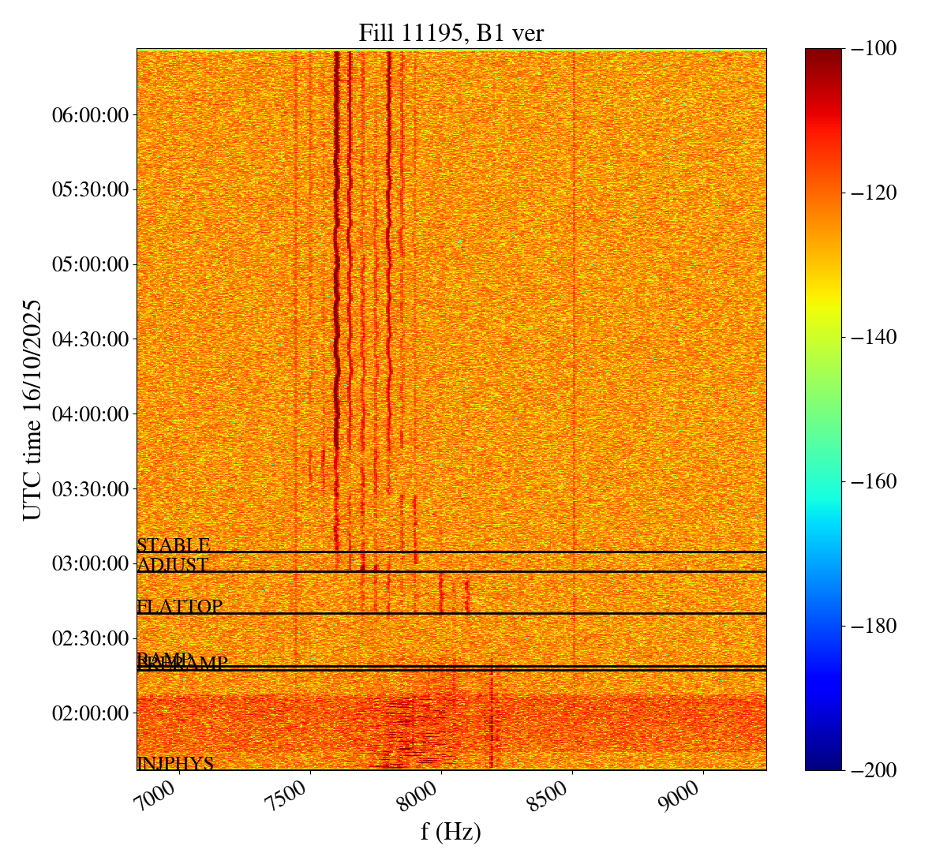947x868 pixels.
Task: Click the 06:00:00 time tick label
Action: tap(90, 115)
